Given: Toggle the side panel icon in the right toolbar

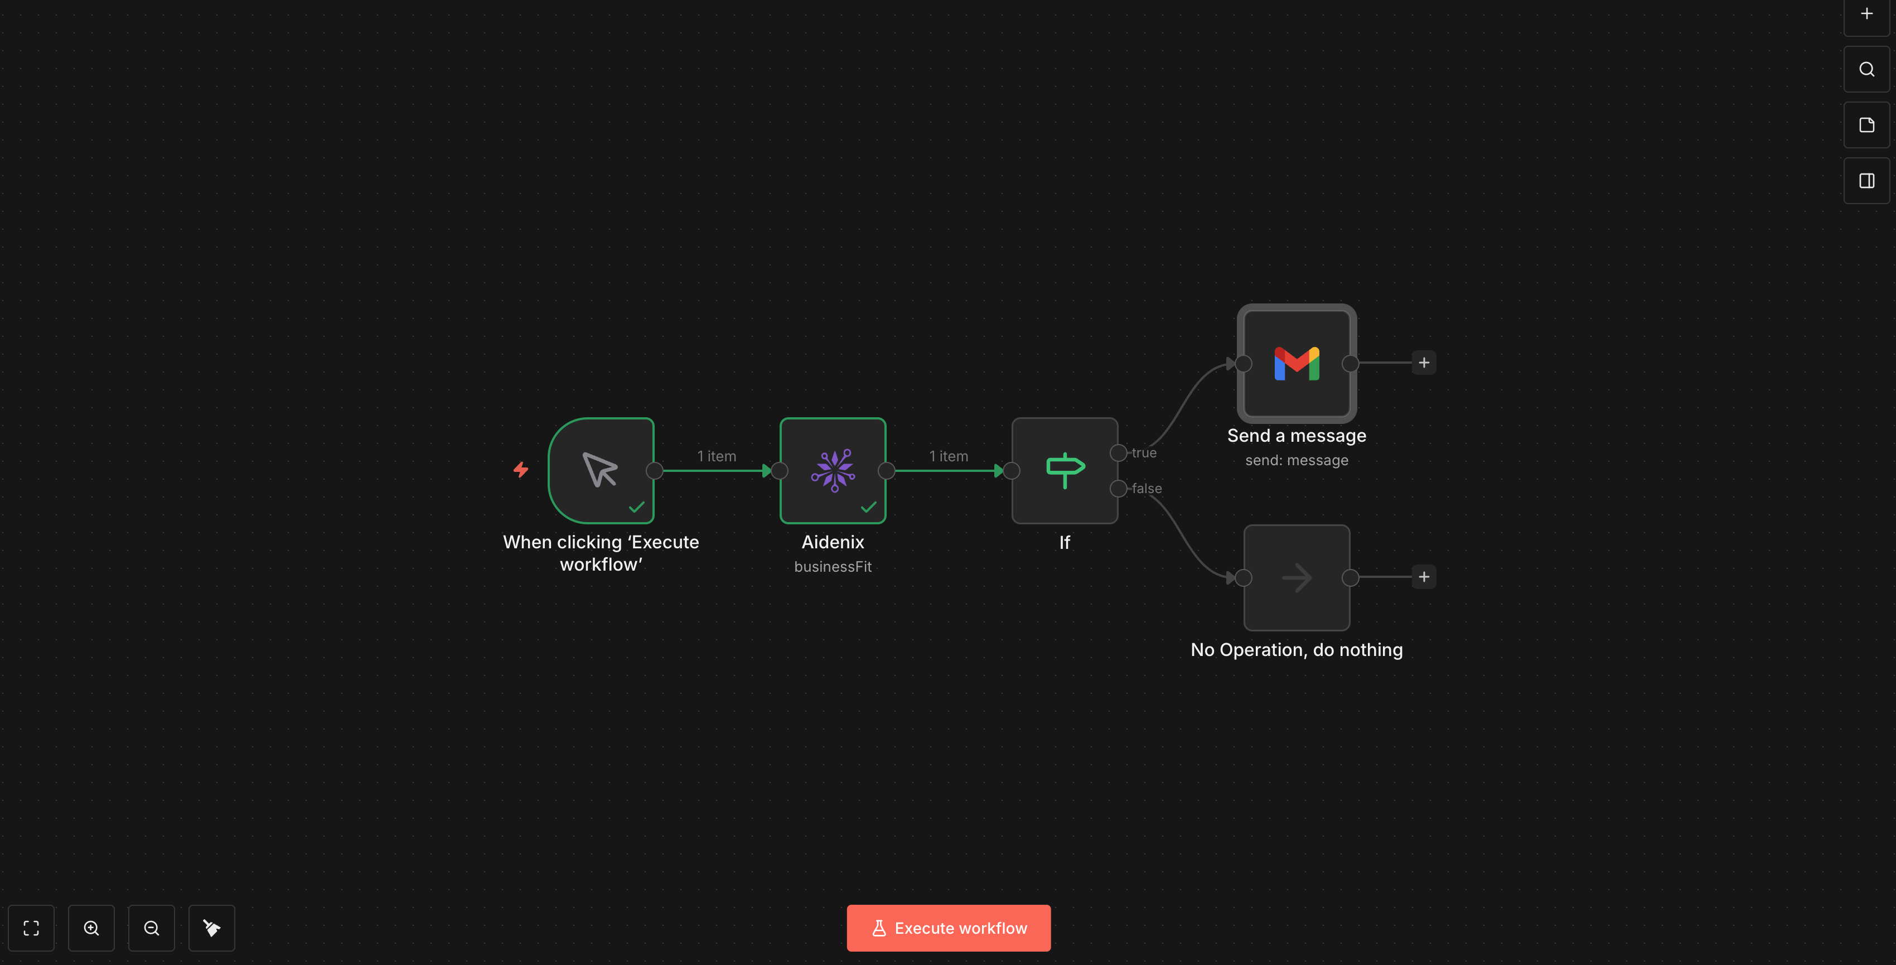Looking at the screenshot, I should click(x=1866, y=180).
